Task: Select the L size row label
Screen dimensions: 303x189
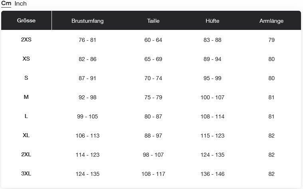Action: pos(26,116)
